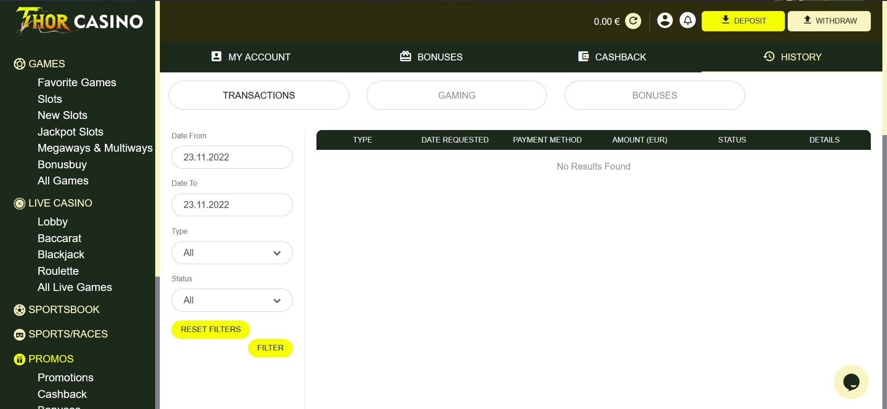
Task: Click the GAMES sidebar heading
Action: [x=47, y=64]
